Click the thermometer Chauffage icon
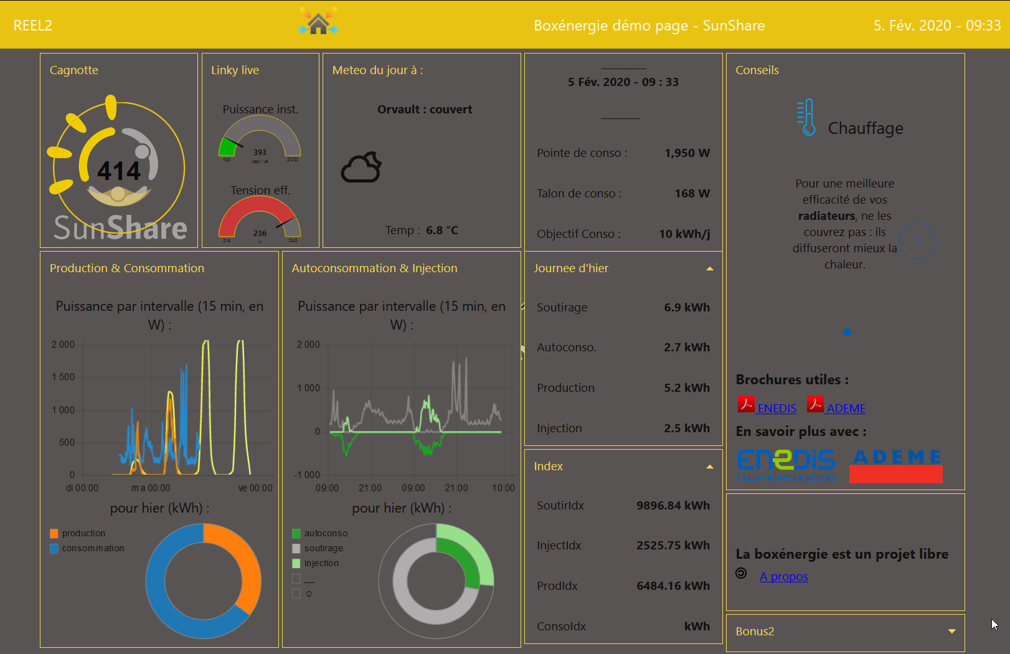The height and width of the screenshot is (654, 1010). pos(806,118)
